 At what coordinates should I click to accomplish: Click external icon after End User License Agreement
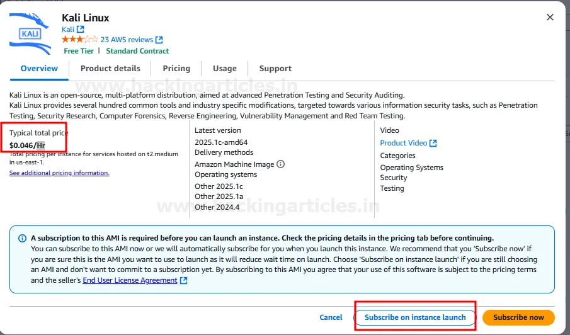click(184, 280)
